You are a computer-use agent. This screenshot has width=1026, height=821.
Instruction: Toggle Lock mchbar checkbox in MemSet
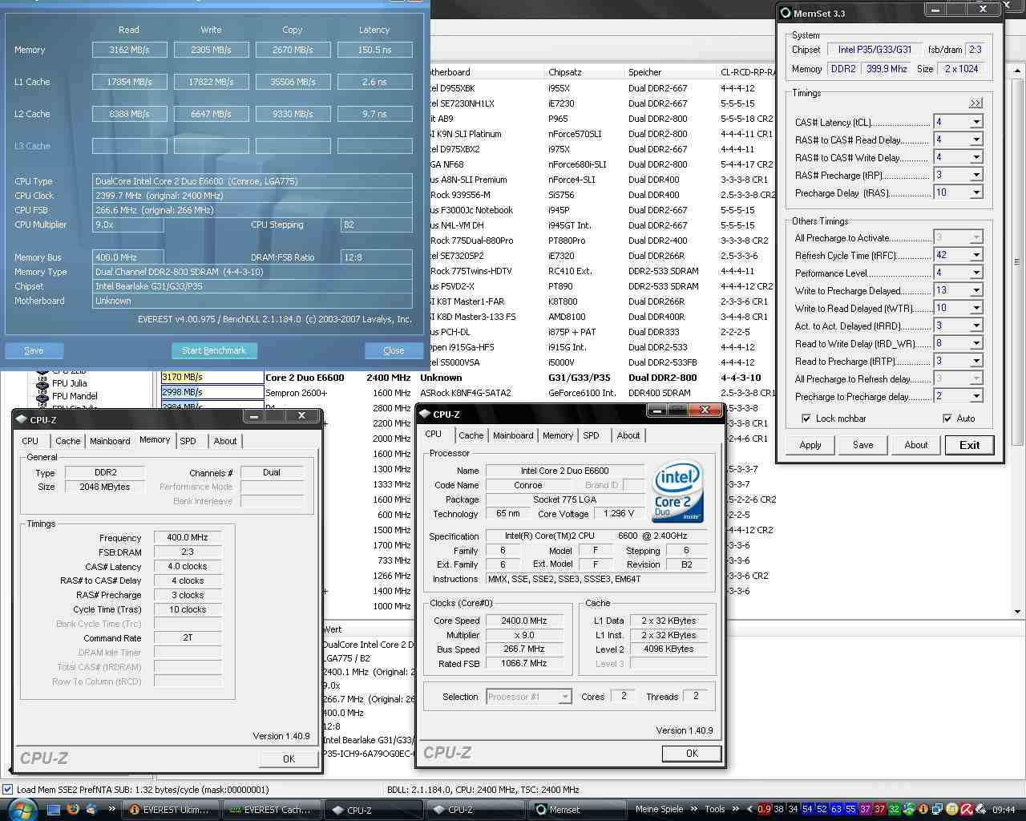(806, 419)
